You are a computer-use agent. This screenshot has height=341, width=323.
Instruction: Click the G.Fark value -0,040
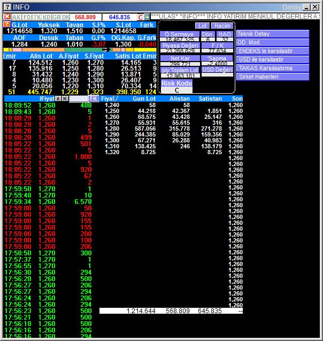(x=147, y=44)
